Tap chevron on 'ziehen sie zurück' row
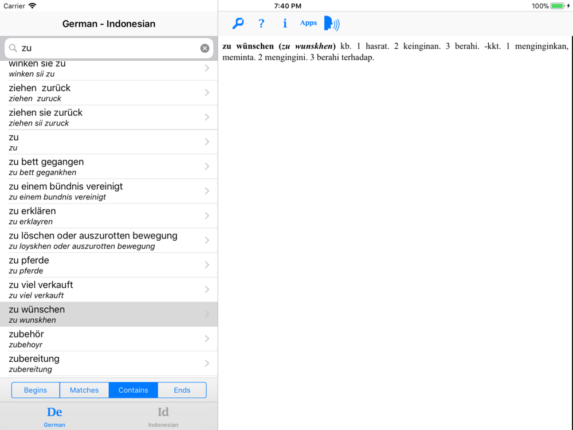 [x=207, y=117]
